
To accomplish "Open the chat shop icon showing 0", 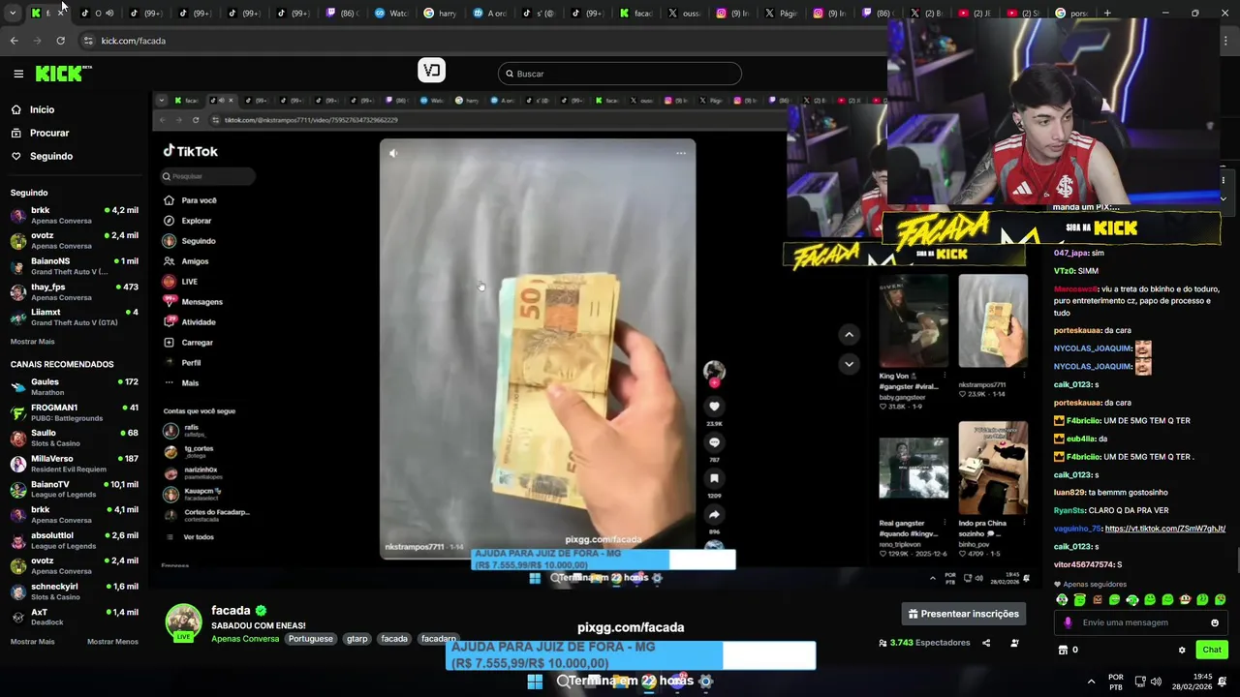I will coord(1069,650).
